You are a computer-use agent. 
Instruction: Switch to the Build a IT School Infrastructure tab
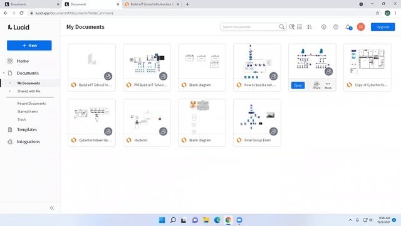pos(152,4)
